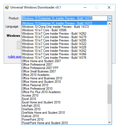
Task: Choose Office Professional 2007
Action: point(64,65)
